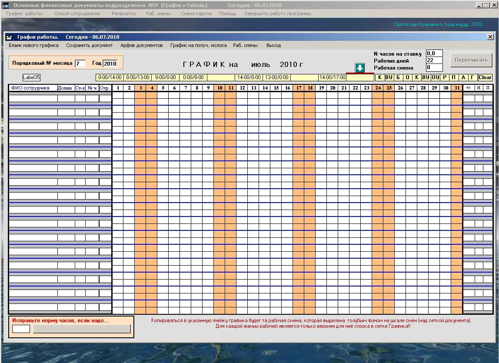
Task: Open Раб. смены in the График работы window menu
Action: tap(245, 45)
